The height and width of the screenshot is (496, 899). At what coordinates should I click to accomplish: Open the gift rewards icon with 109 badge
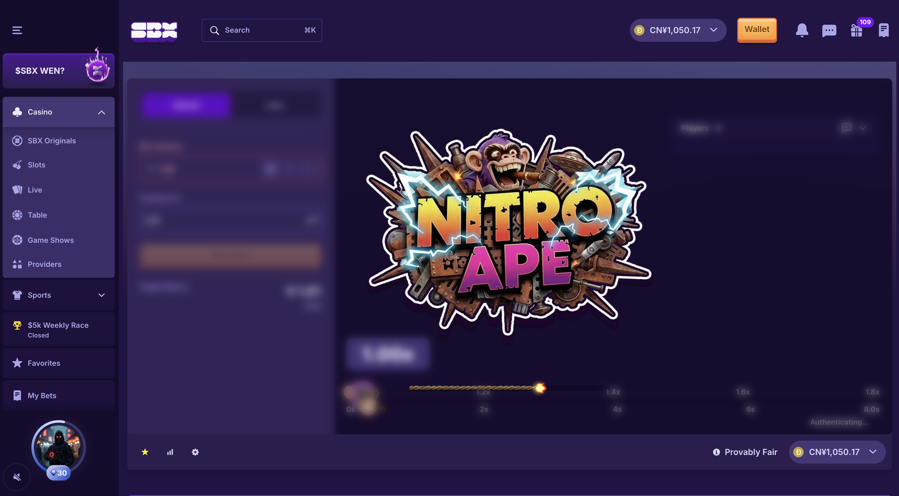pos(857,30)
